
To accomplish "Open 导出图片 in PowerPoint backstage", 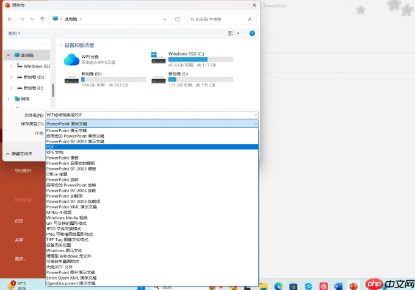I will [23, 171].
